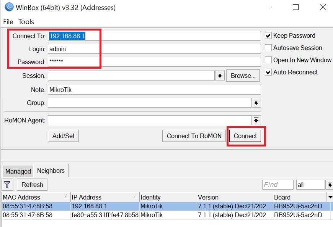Image resolution: width=333 pixels, height=227 pixels.
Task: Sort by the Board column header
Action: [299, 197]
